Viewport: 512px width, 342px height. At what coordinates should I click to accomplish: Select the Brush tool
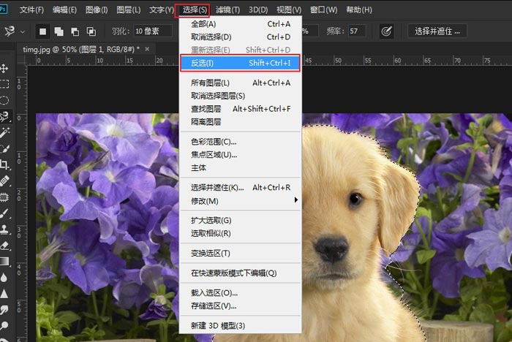[4, 213]
